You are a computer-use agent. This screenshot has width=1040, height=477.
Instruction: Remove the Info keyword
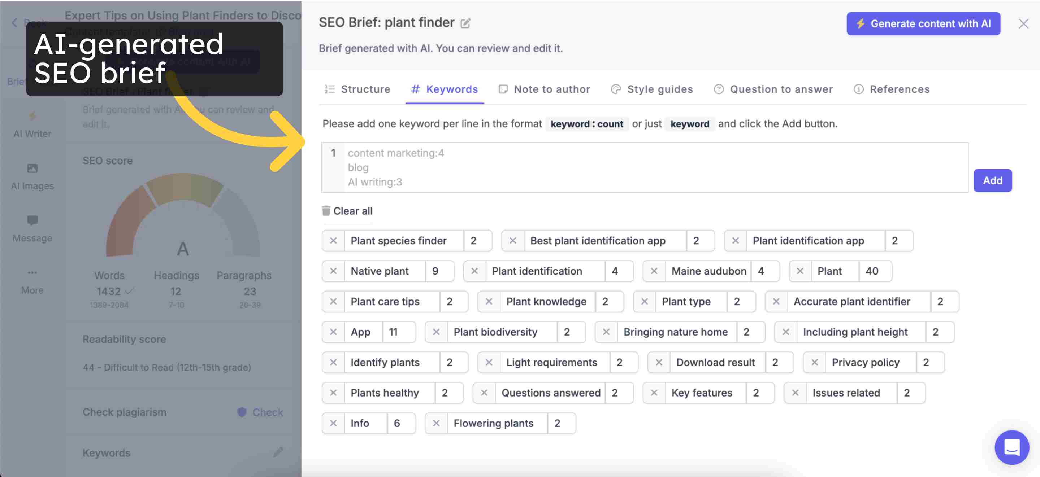pos(333,423)
